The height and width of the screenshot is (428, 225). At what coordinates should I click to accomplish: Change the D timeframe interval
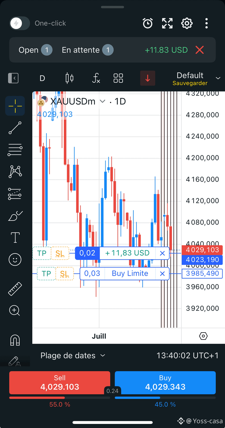click(x=42, y=78)
